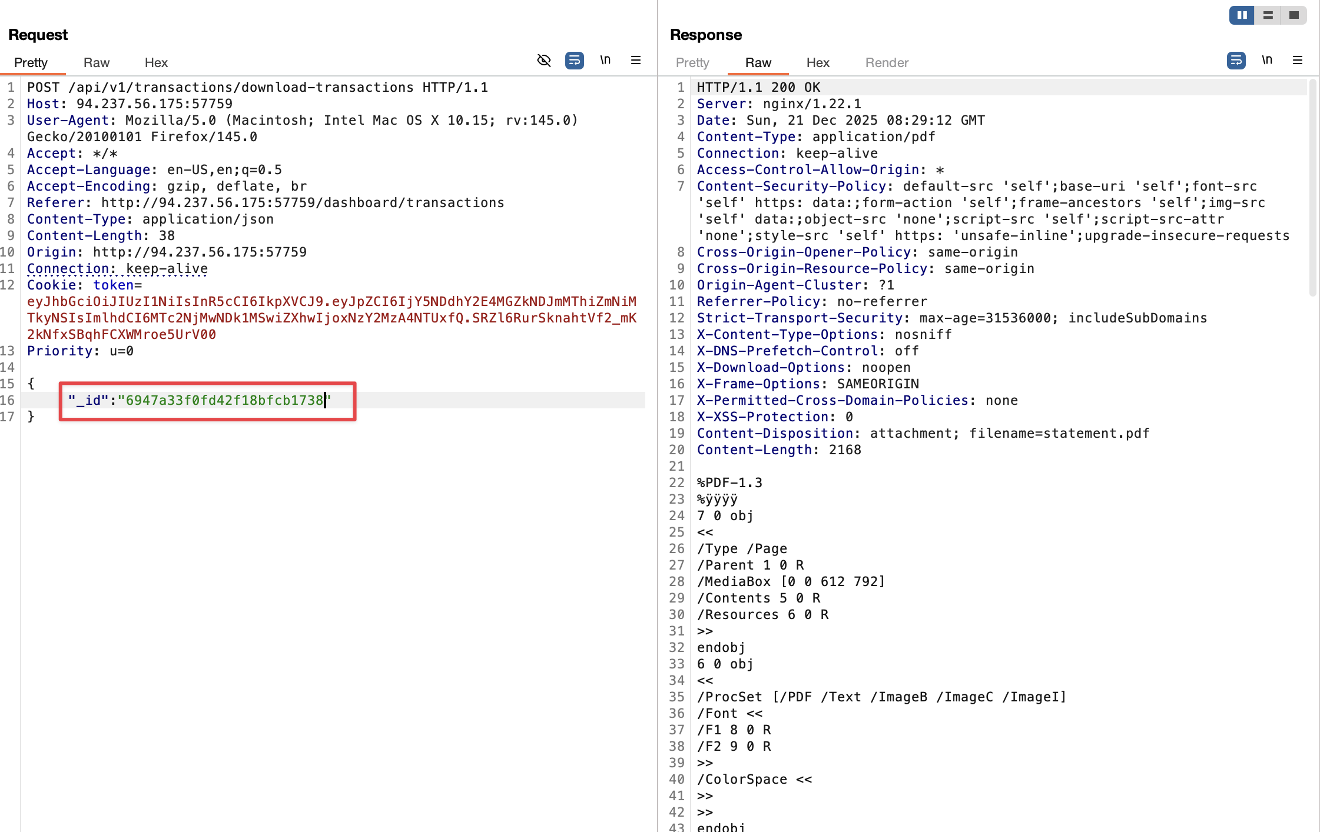This screenshot has width=1320, height=832.
Task: Select the stop/square layout icon top right
Action: click(1293, 15)
